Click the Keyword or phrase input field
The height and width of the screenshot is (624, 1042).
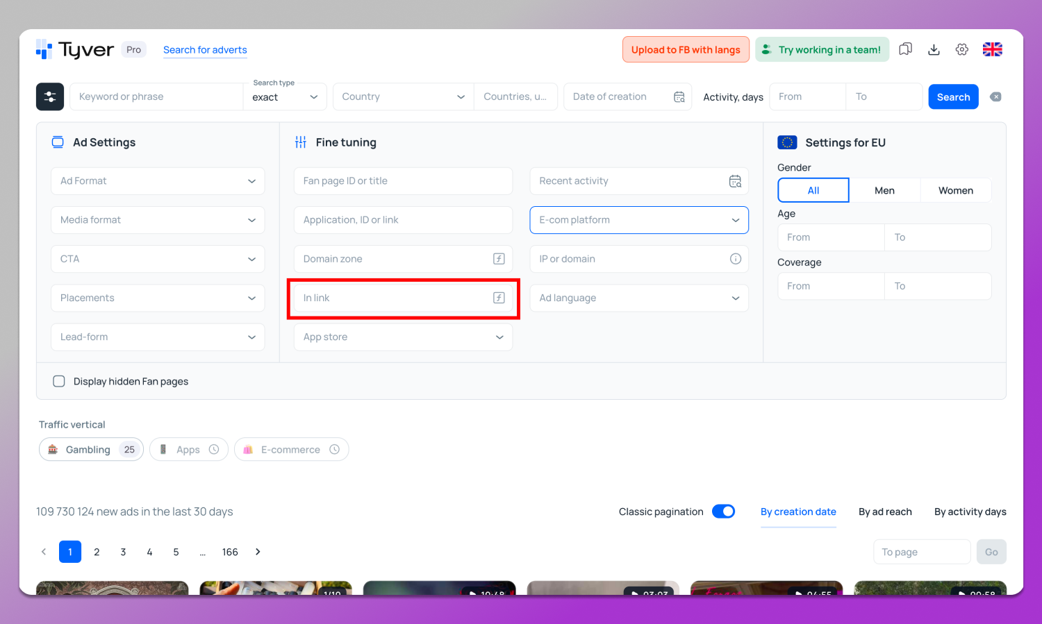click(x=156, y=97)
